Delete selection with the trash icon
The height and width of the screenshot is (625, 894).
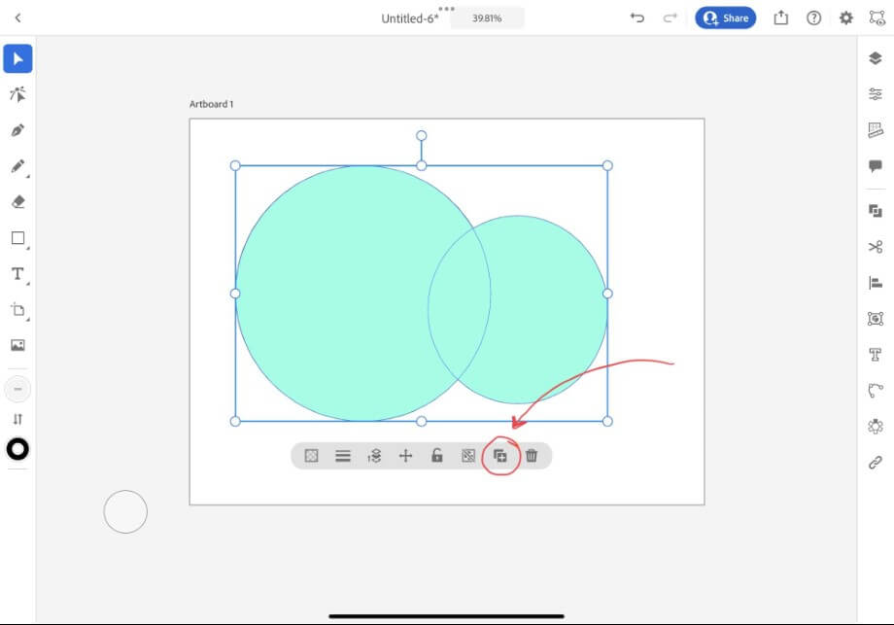pyautogui.click(x=532, y=456)
